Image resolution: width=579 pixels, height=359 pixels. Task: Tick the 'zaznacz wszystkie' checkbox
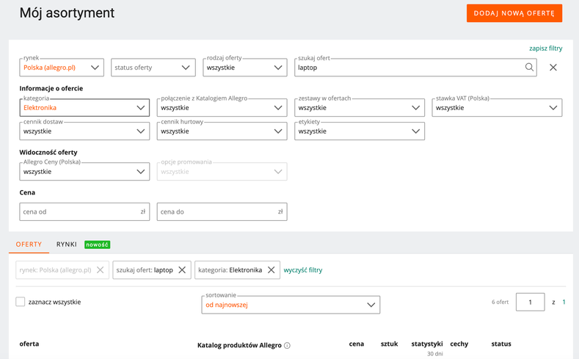tap(21, 302)
